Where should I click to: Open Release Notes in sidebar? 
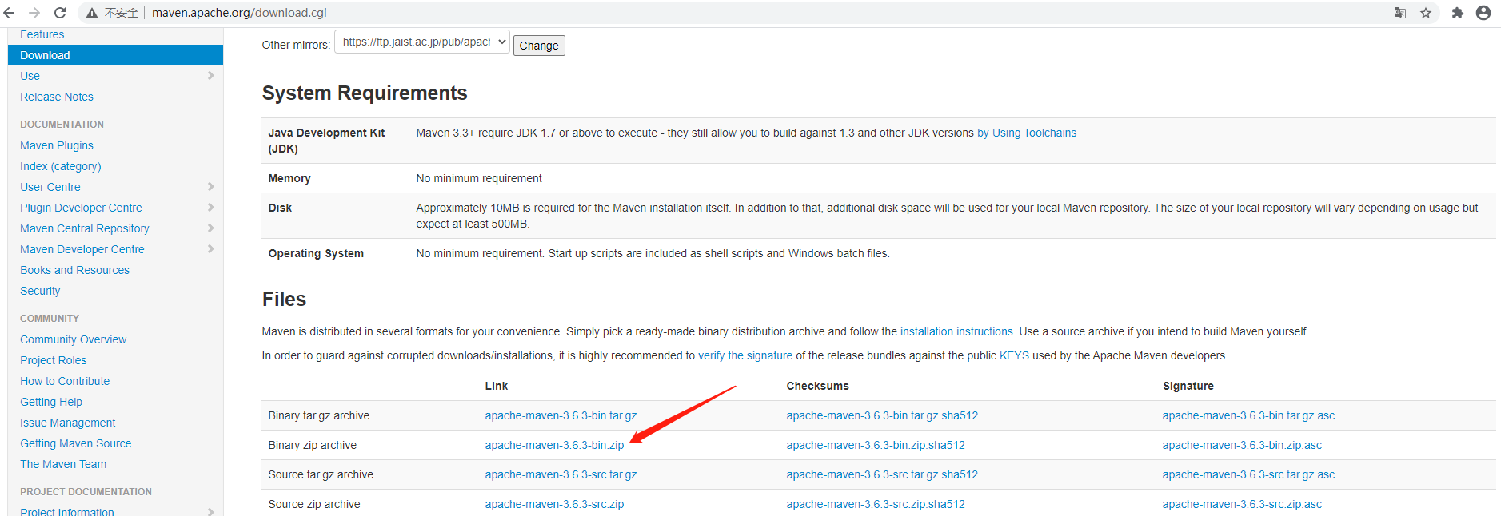(x=57, y=97)
